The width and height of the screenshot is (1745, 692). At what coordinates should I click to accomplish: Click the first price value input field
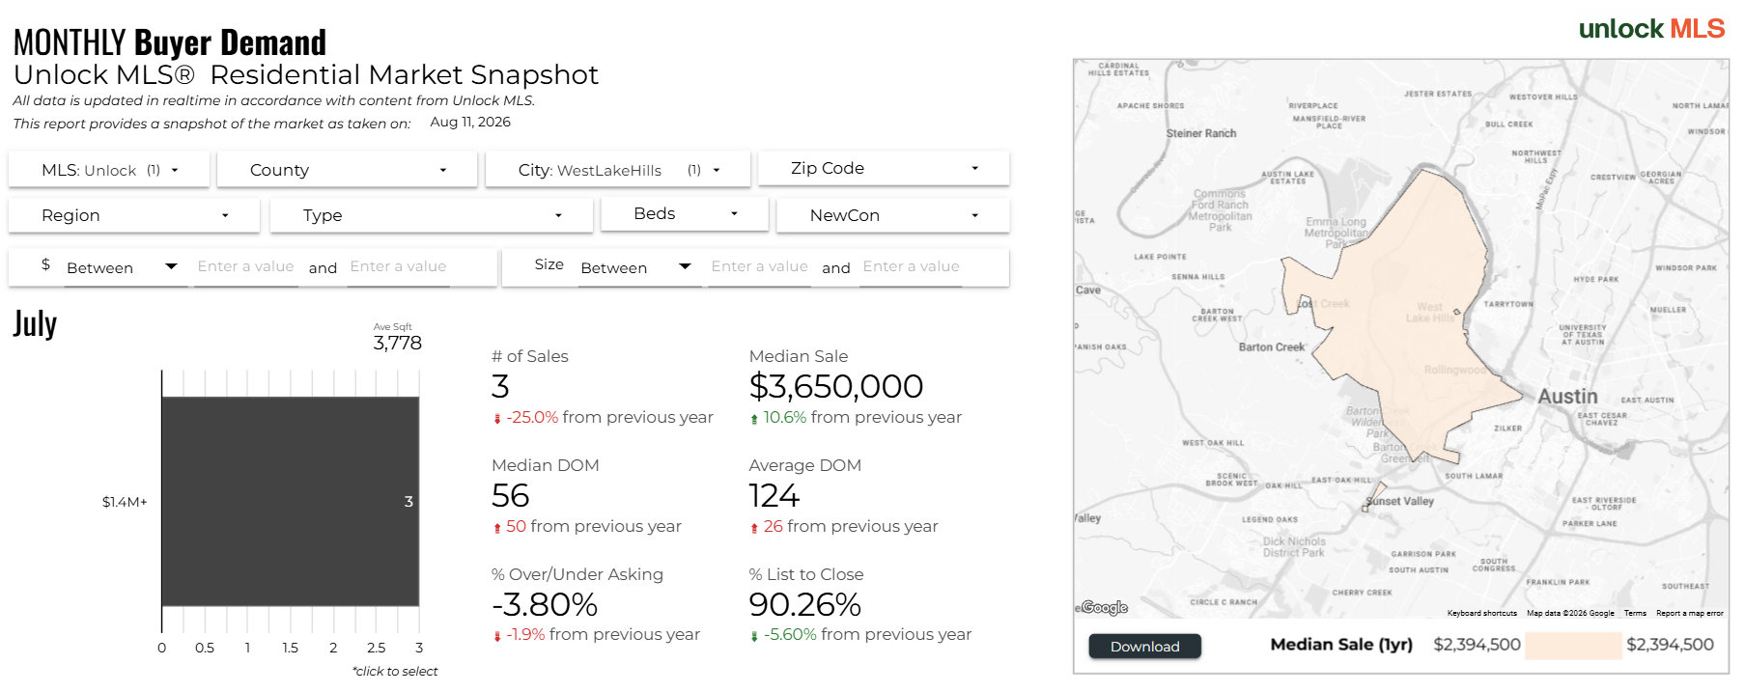pyautogui.click(x=246, y=266)
